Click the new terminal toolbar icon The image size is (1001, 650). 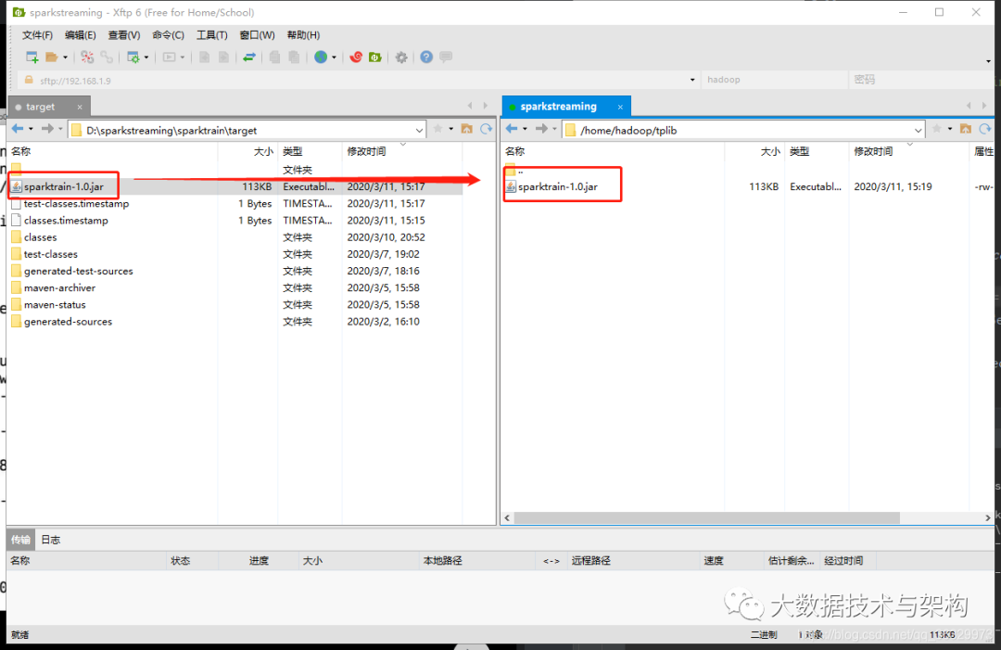click(x=169, y=57)
